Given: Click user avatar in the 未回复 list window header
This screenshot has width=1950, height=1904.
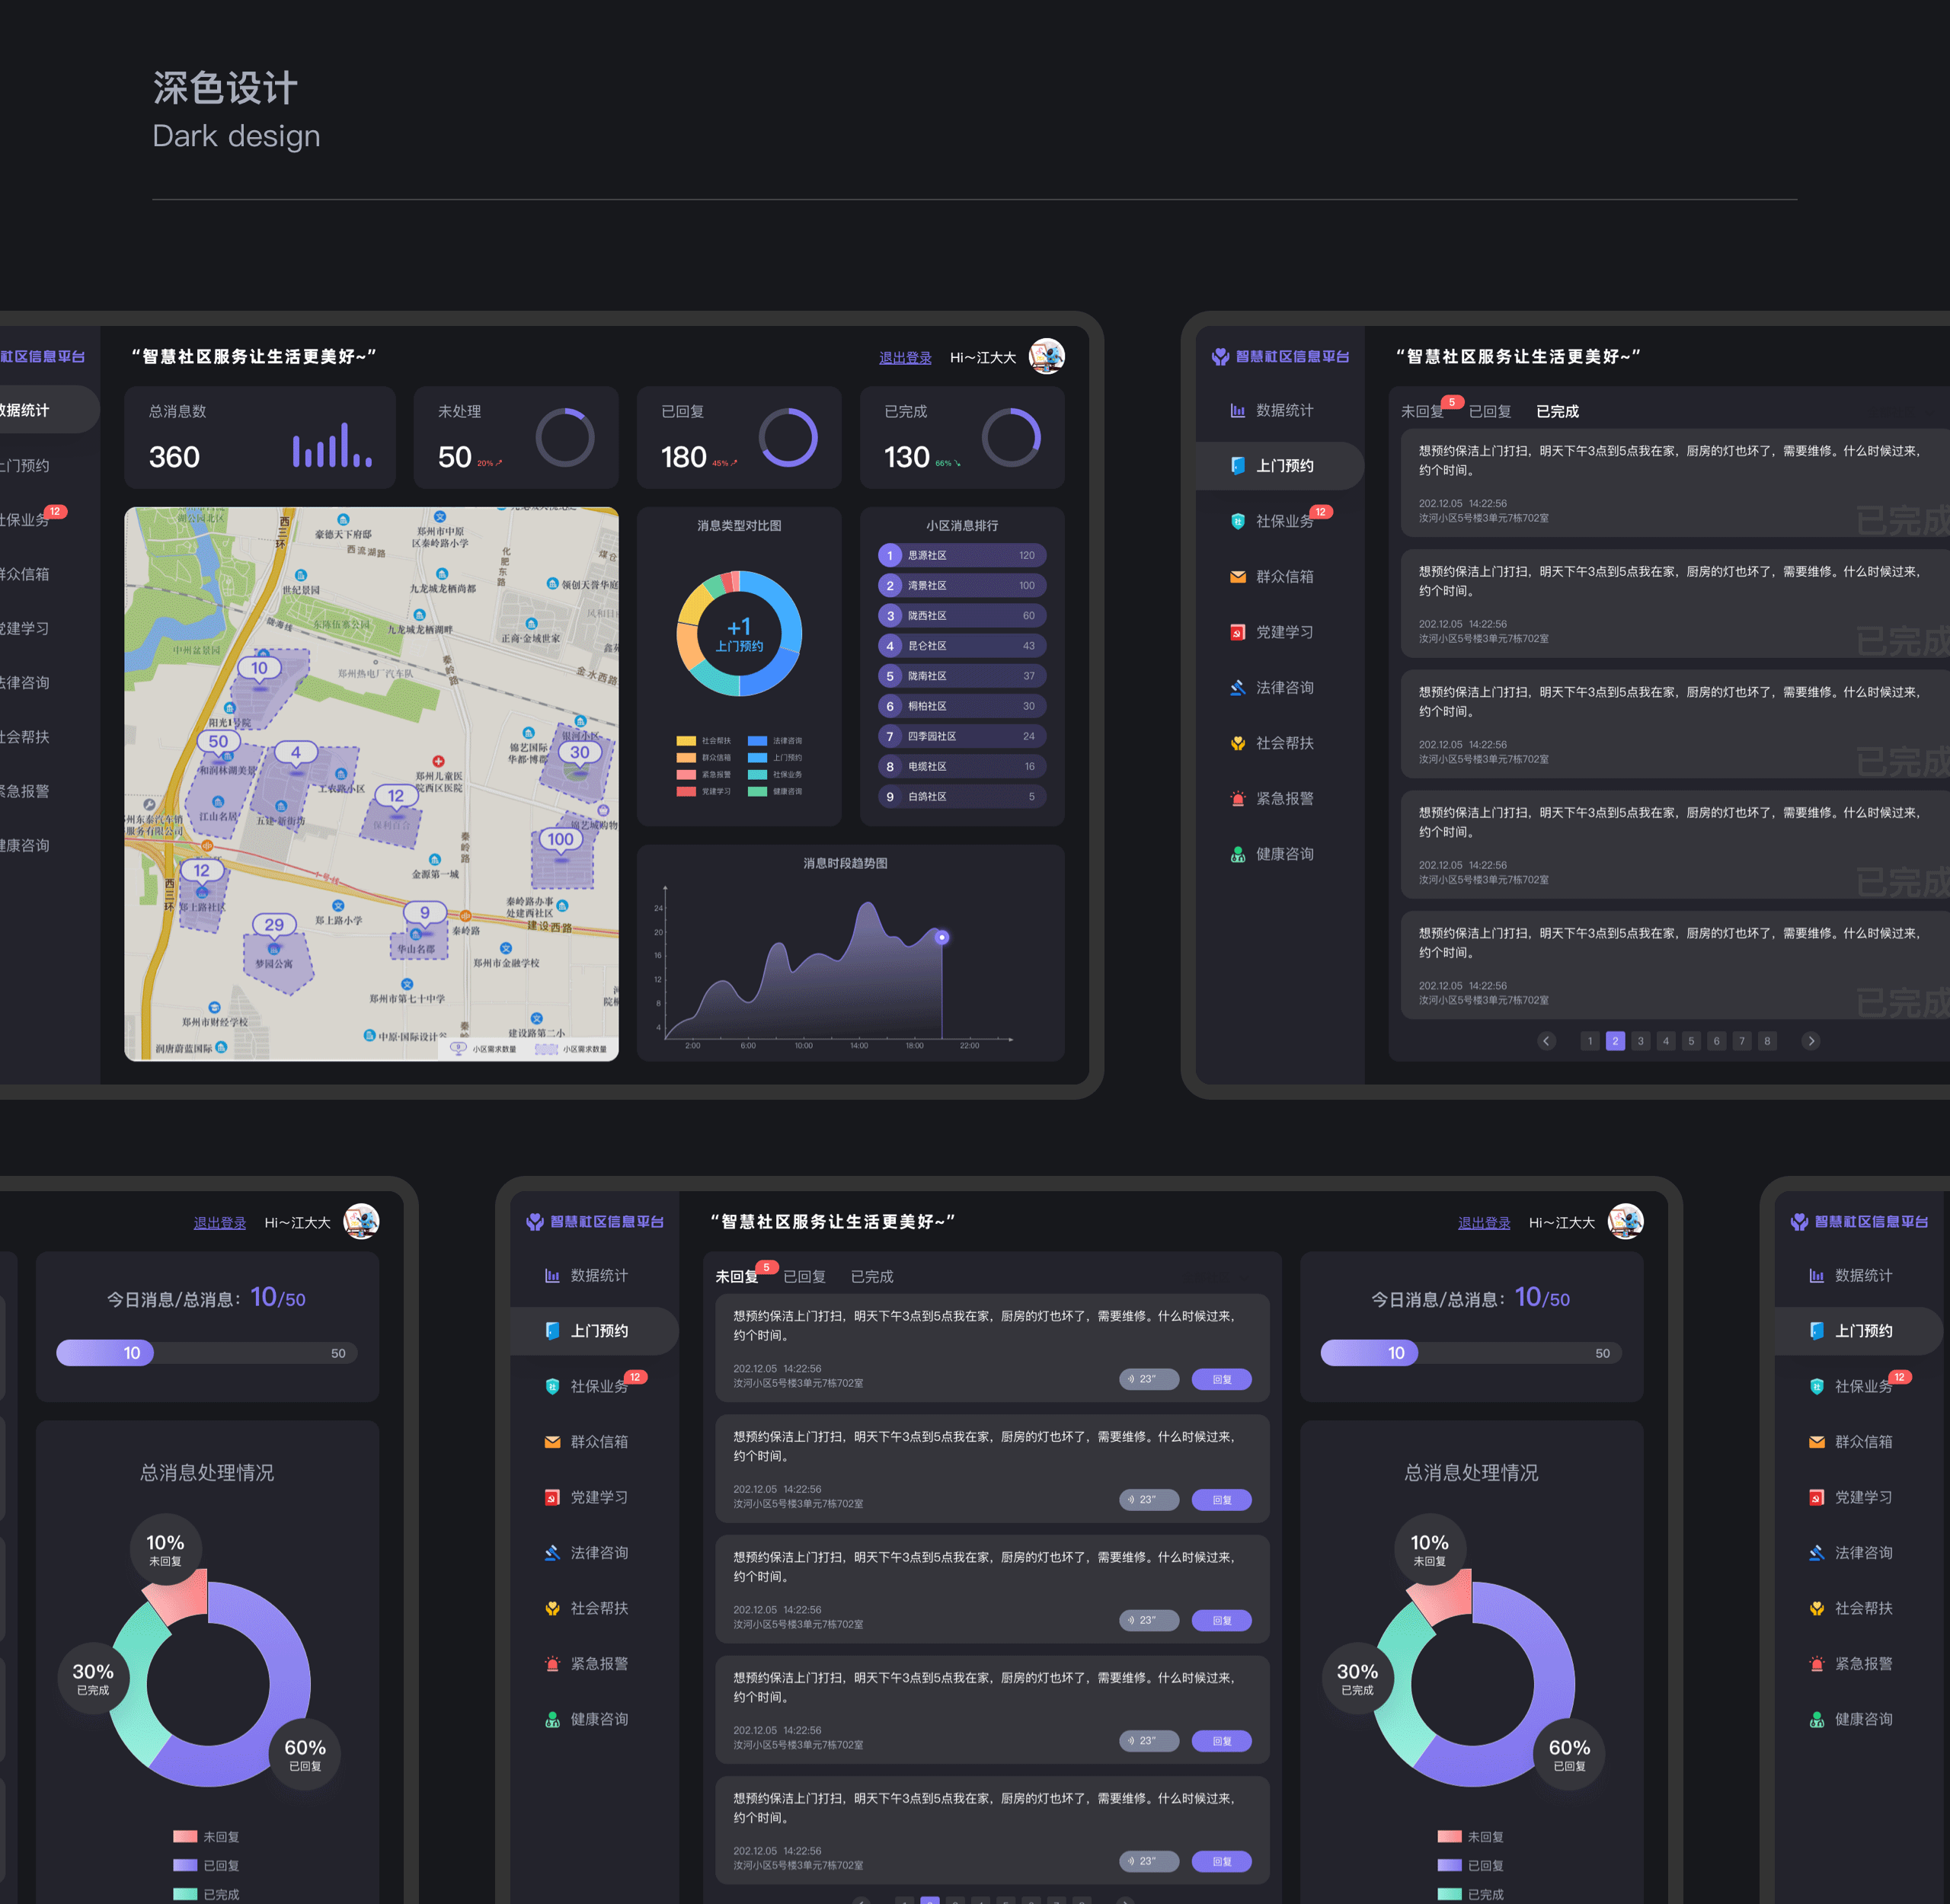Looking at the screenshot, I should pyautogui.click(x=1626, y=1221).
